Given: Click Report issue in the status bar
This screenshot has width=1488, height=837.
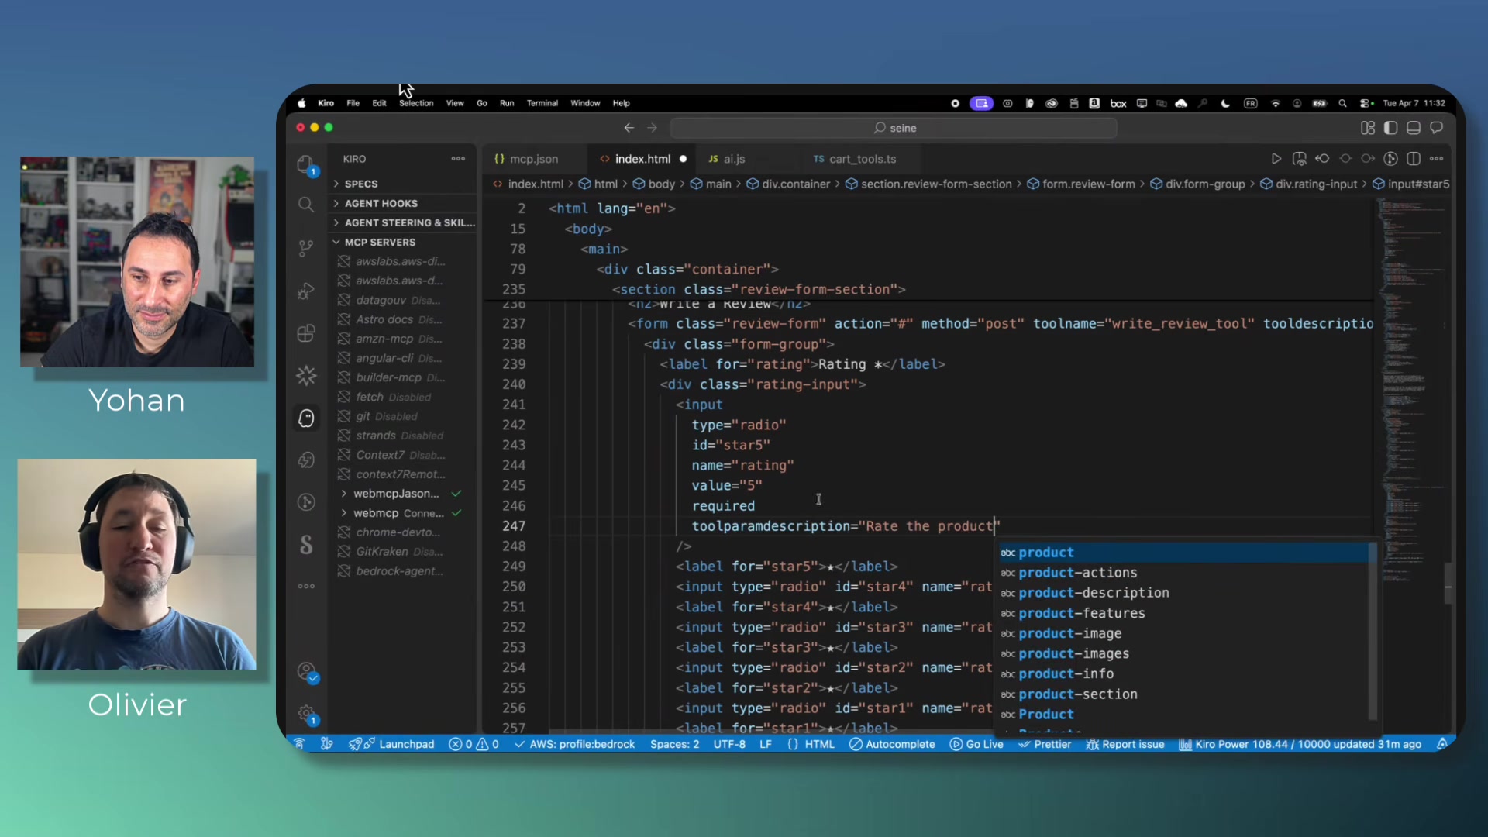Looking at the screenshot, I should (x=1132, y=744).
